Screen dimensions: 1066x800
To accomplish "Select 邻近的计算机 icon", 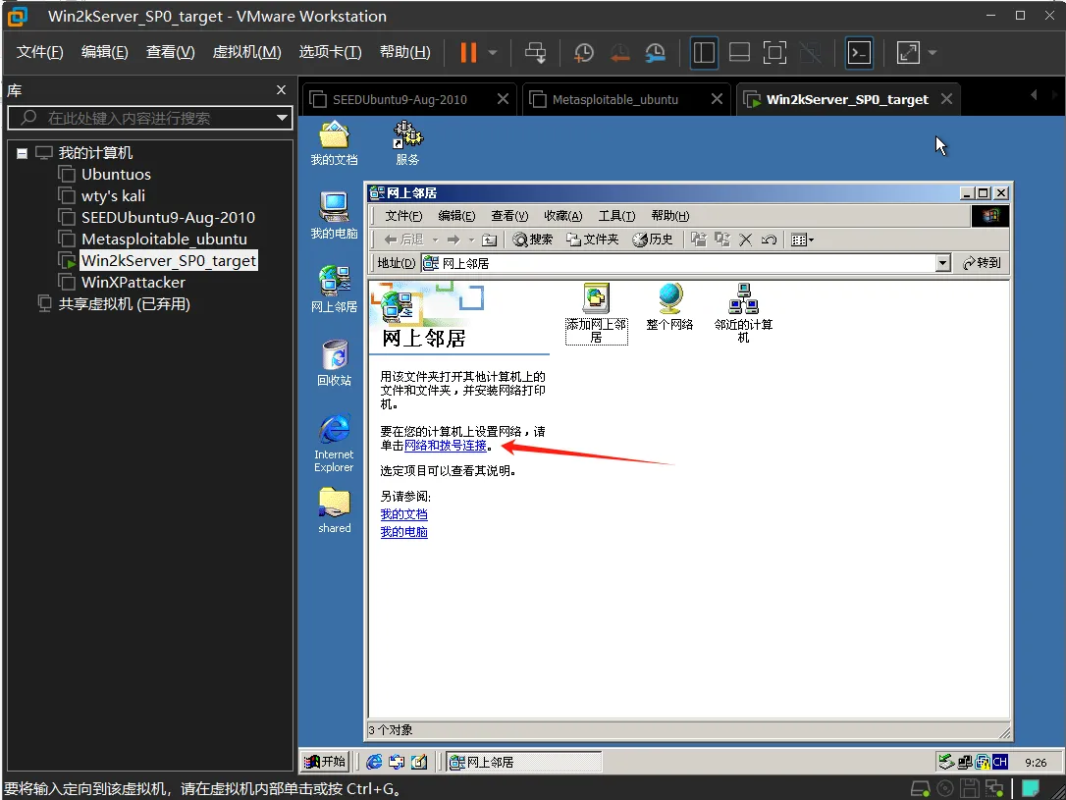I will pyautogui.click(x=744, y=313).
